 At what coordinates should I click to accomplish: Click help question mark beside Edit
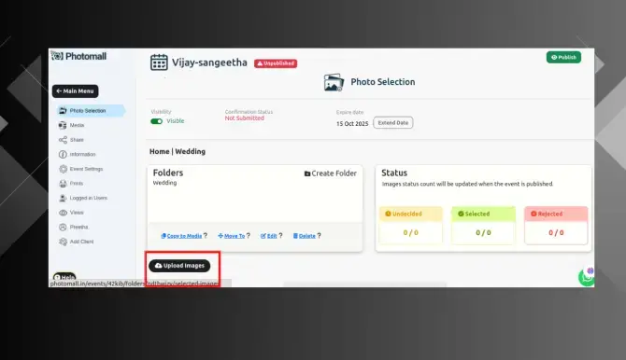point(280,236)
